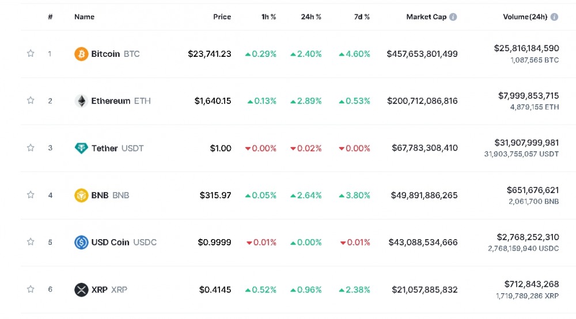Click the Bitcoin logo icon
Screen dimensions: 576x319
click(x=81, y=54)
